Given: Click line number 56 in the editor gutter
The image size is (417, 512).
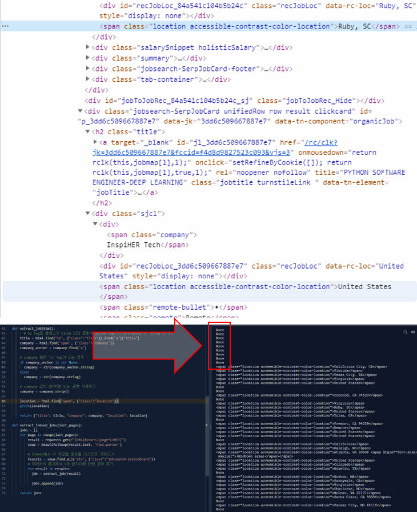Looking at the screenshot, I should (3, 401).
